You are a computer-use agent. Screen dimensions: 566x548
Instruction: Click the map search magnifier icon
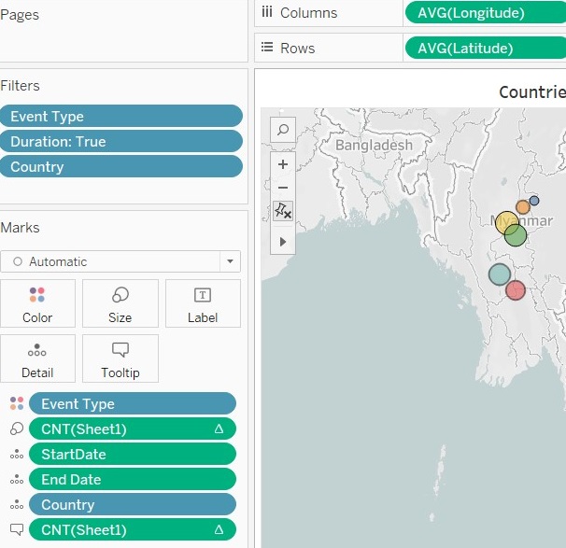coord(283,130)
